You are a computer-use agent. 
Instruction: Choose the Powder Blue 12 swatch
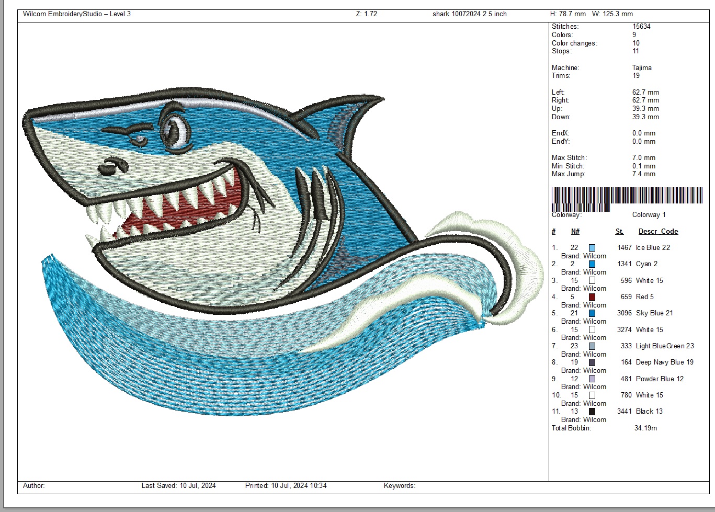tap(592, 379)
